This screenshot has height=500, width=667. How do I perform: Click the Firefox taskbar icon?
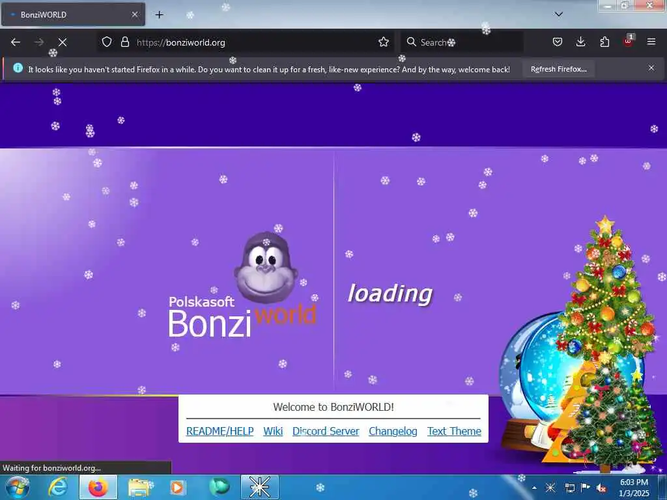click(98, 487)
